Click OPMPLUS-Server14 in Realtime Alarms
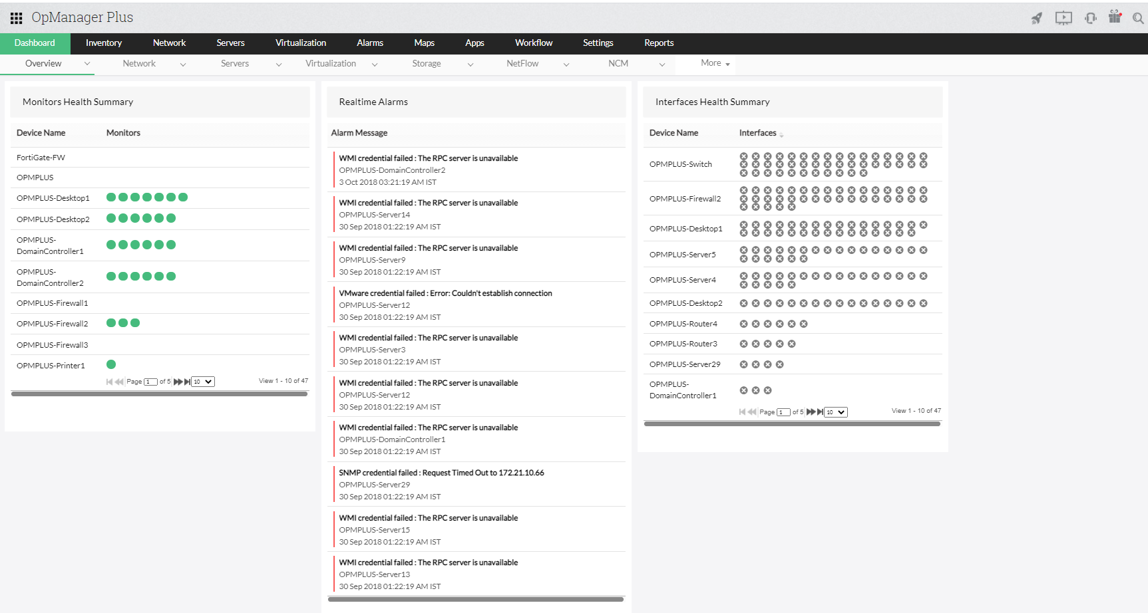Image resolution: width=1148 pixels, height=613 pixels. (x=375, y=215)
